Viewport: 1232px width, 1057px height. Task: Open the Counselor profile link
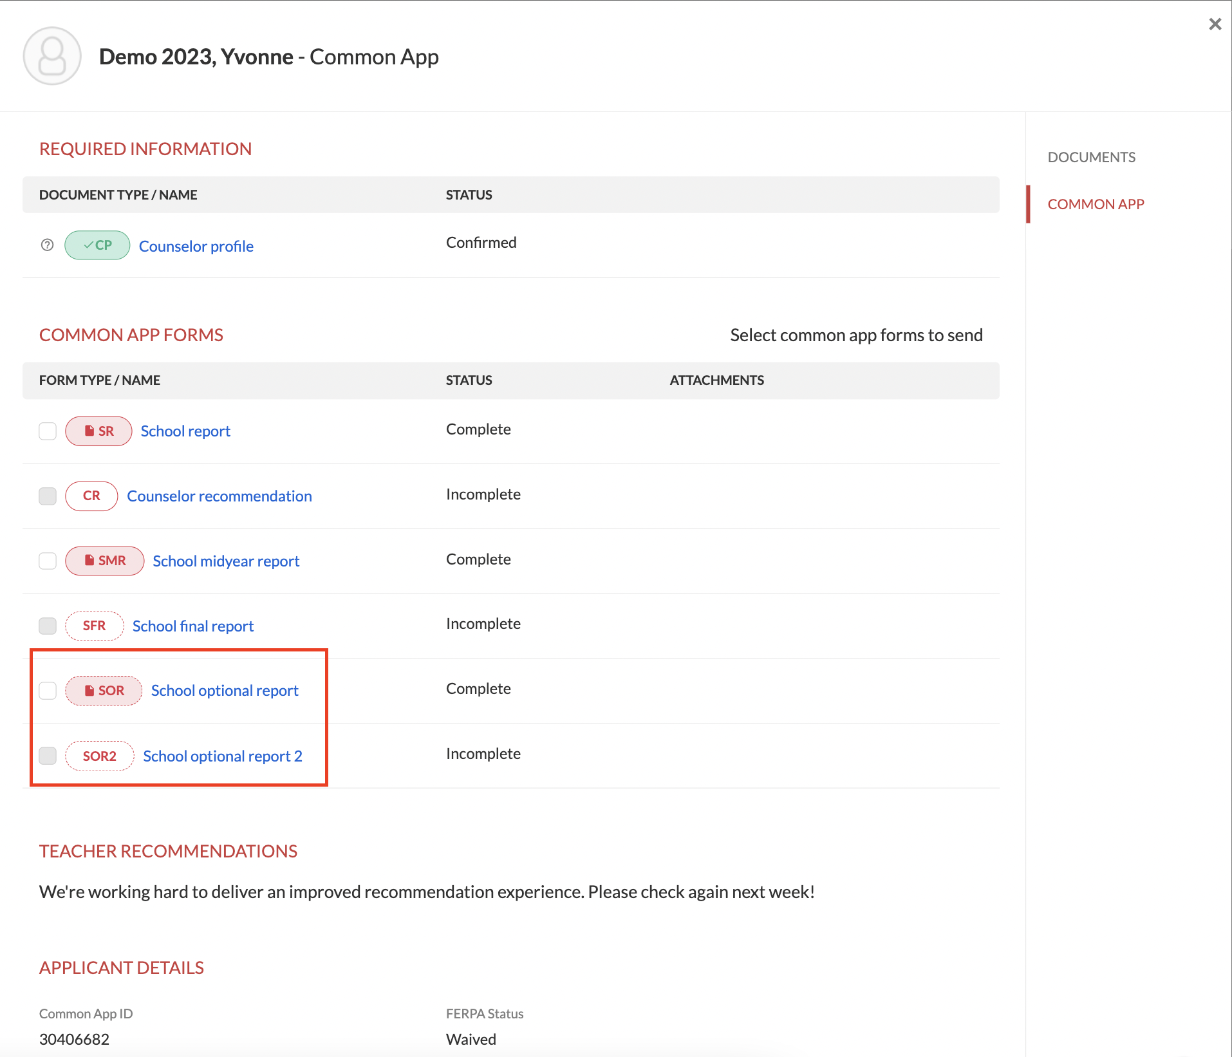click(196, 246)
